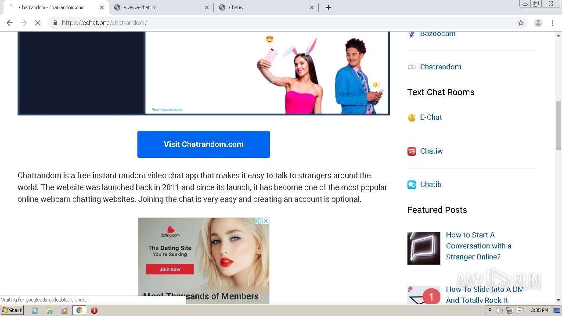Image resolution: width=562 pixels, height=316 pixels.
Task: Click the neon chat bubble post thumbnail
Action: [424, 248]
